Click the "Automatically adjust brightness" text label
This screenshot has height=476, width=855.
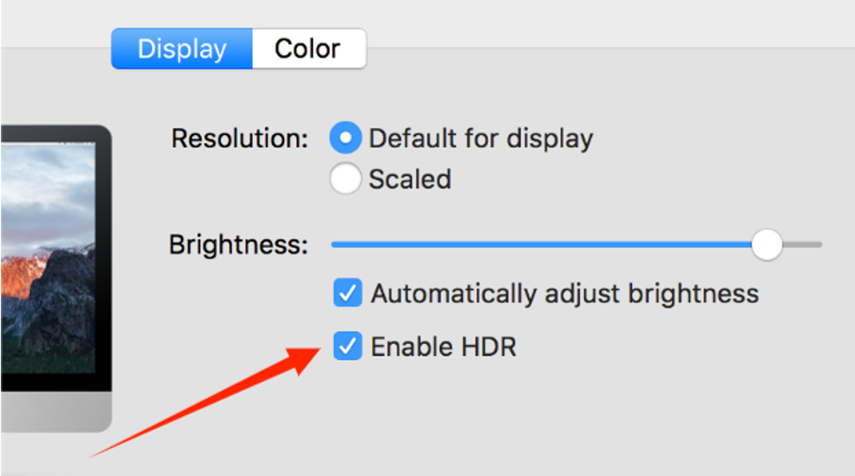pos(565,294)
